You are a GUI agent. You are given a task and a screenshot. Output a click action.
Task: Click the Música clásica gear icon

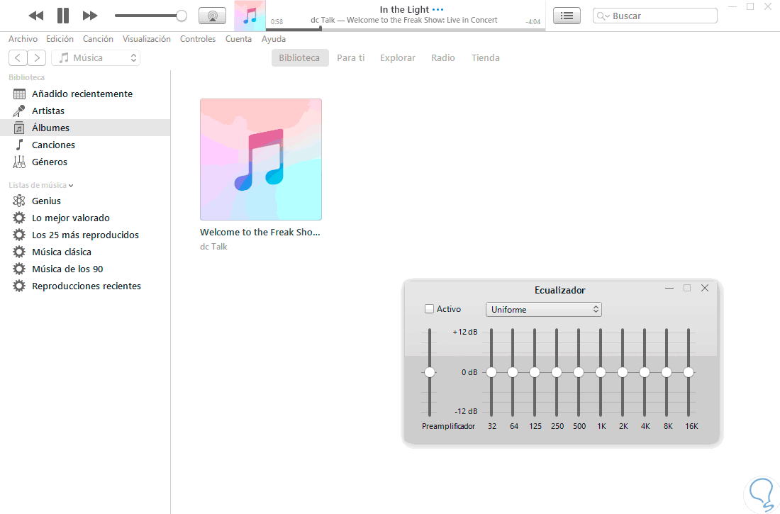tap(19, 252)
